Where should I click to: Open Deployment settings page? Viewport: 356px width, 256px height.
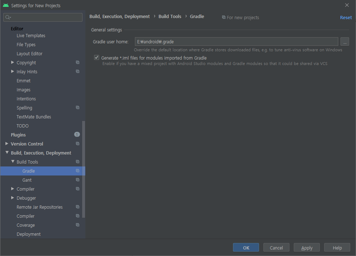pos(29,234)
